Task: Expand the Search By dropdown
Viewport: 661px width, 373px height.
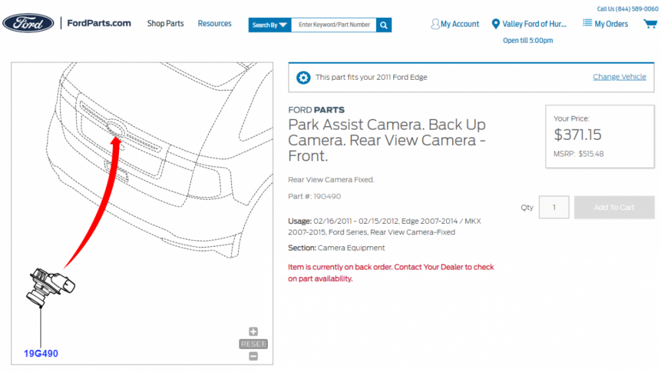Action: point(270,25)
